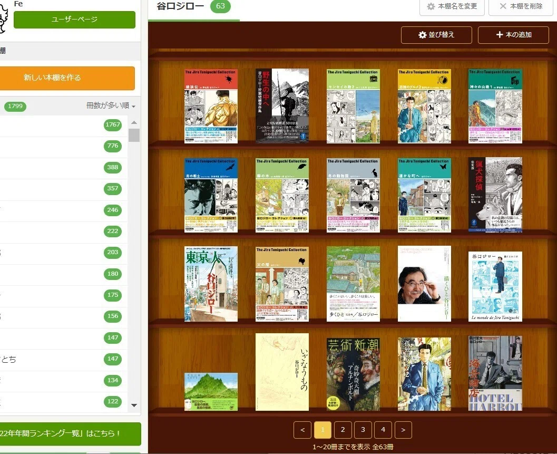Image resolution: width=557 pixels, height=454 pixels.
Task: Open the 年間ランキング一覧 banner link
Action: tap(70, 434)
